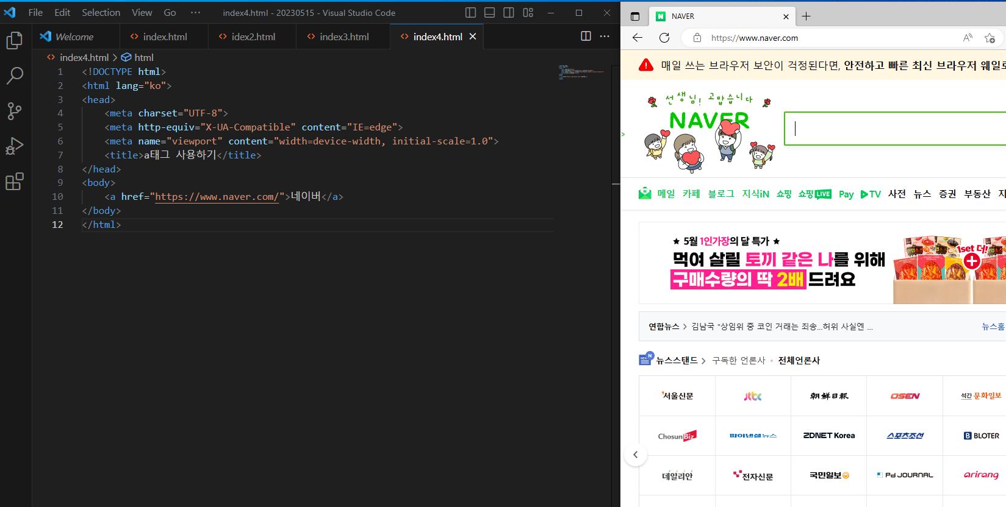This screenshot has height=507, width=1006.
Task: Select the index4.html editor tab
Action: click(x=437, y=37)
